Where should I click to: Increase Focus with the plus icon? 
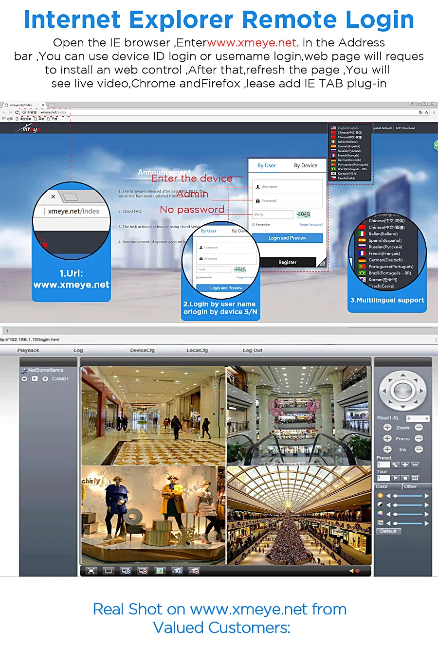pyautogui.click(x=387, y=438)
